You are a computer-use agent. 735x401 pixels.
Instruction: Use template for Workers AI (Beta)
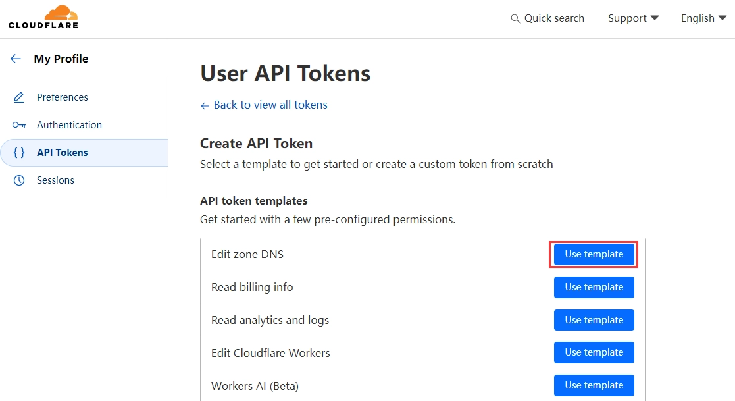click(x=594, y=385)
